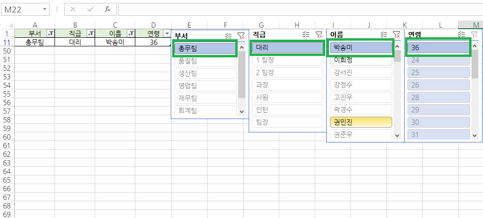Select 24 in the 연령 slicer
The width and height of the screenshot is (483, 218).
coord(439,60)
